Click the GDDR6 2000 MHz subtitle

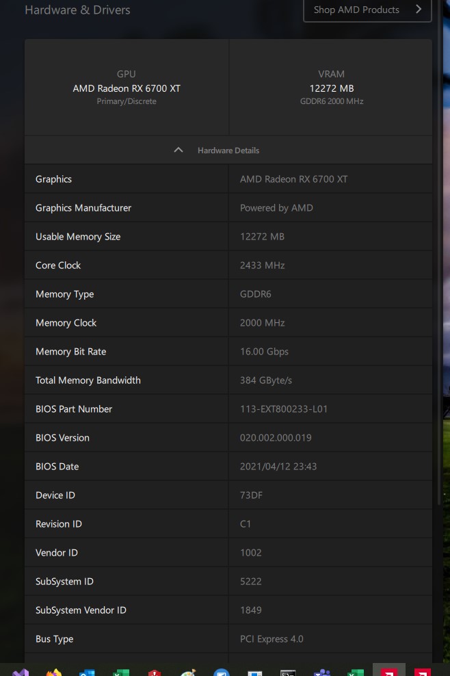[332, 101]
